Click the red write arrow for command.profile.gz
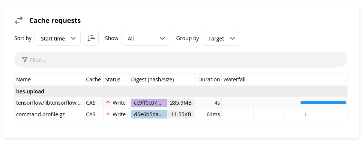 click(x=108, y=114)
